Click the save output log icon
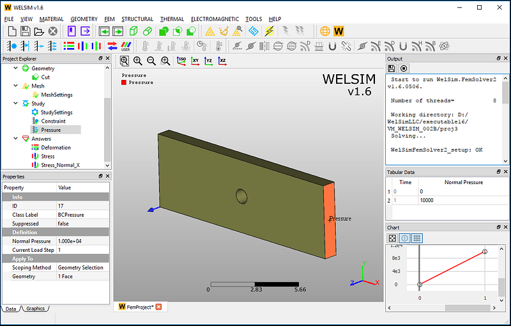 392,68
